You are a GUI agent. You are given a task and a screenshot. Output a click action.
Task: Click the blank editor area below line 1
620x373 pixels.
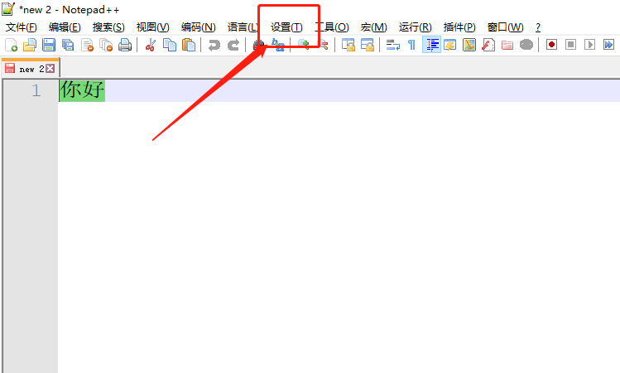(339, 237)
